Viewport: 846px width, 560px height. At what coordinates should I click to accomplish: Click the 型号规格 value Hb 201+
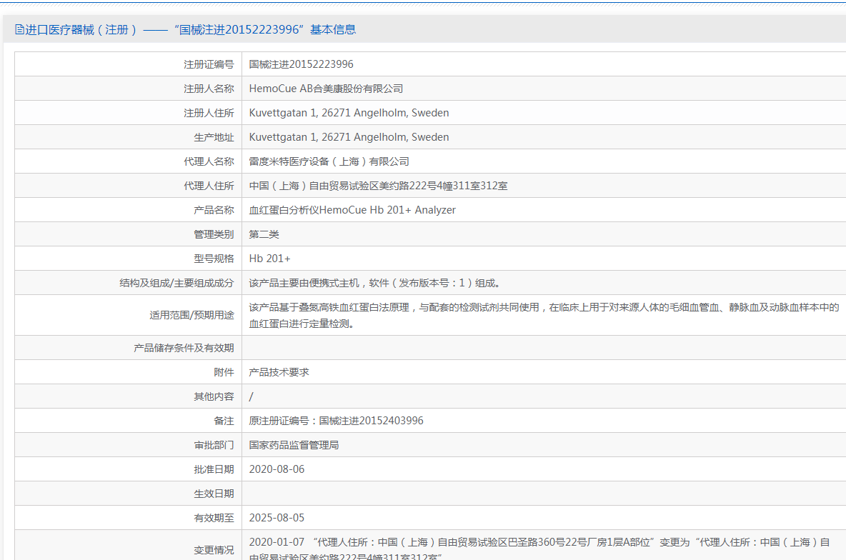[269, 259]
